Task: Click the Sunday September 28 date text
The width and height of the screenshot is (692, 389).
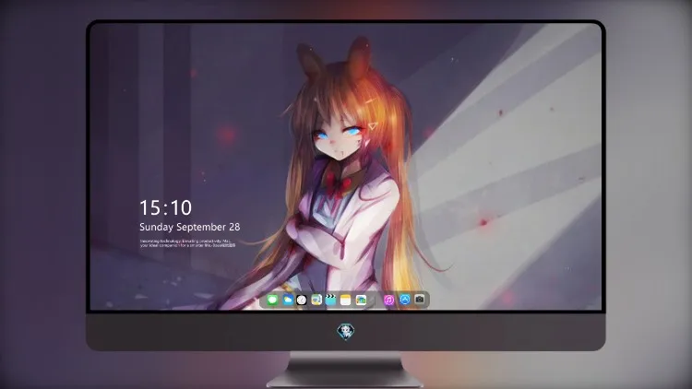Action: (190, 227)
